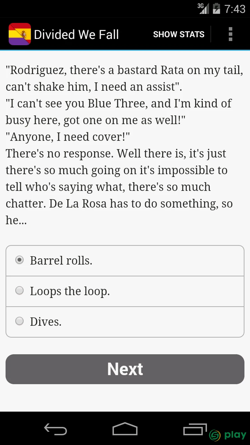Tap the Android back navigation icon

tap(56, 429)
